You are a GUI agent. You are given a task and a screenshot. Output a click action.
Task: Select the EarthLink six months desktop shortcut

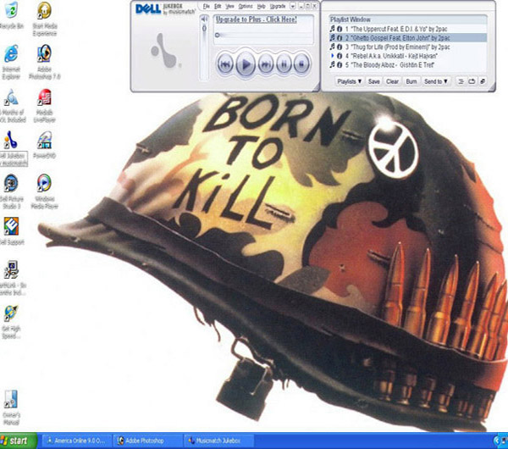pyautogui.click(x=13, y=278)
